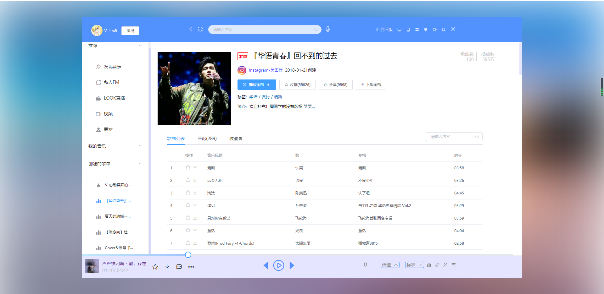Screen dimensions: 604x294
Task: Click the mute bell icon in the player bar
Action: click(445, 265)
